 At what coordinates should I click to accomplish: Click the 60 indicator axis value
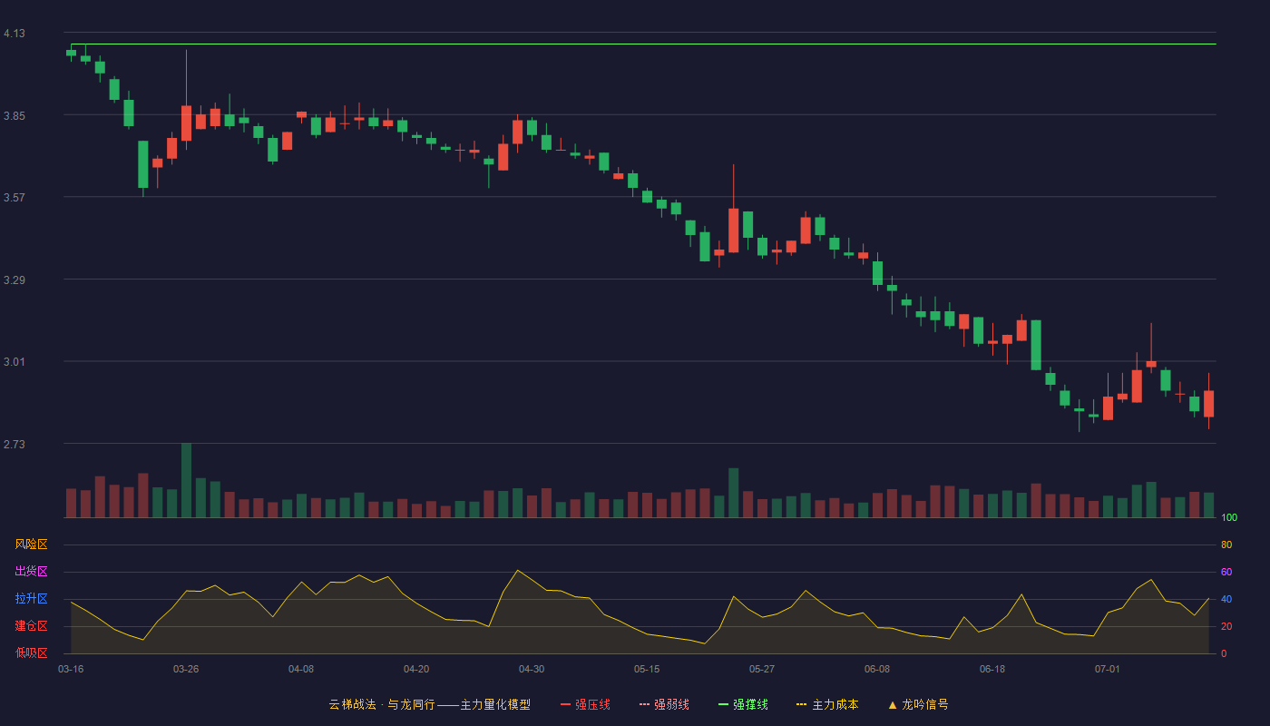click(1226, 572)
